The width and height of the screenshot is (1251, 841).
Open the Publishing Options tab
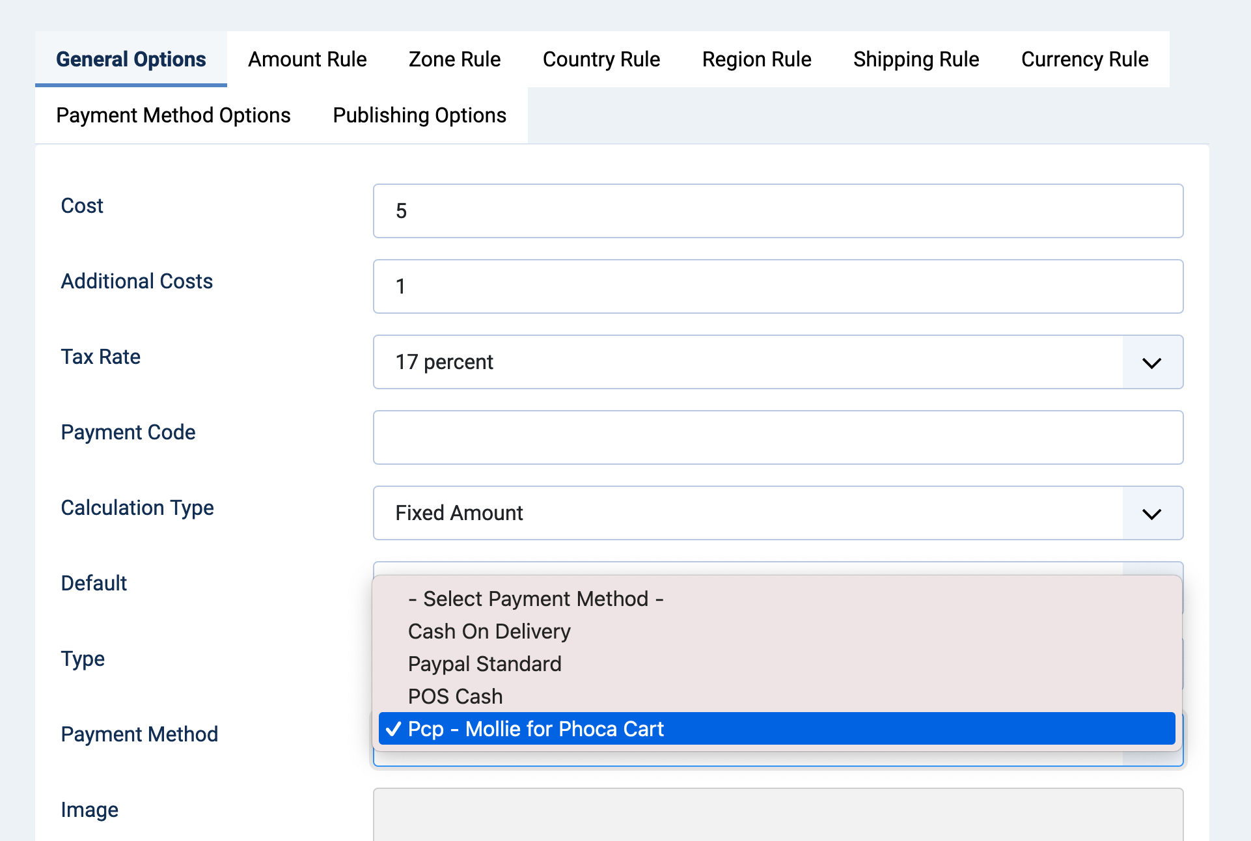pyautogui.click(x=419, y=115)
